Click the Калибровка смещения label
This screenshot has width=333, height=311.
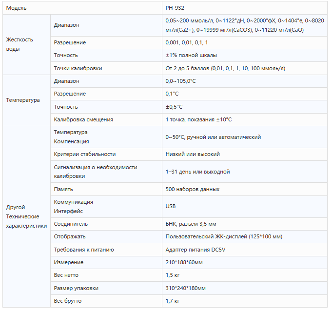pyautogui.click(x=83, y=119)
